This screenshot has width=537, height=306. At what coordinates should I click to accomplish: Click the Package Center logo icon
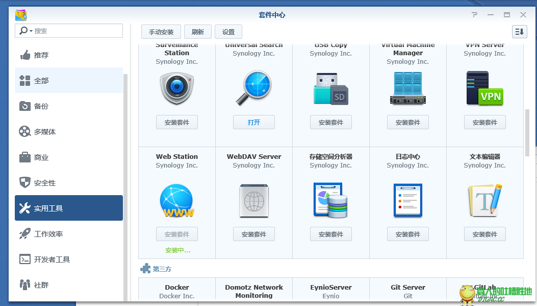coord(21,15)
